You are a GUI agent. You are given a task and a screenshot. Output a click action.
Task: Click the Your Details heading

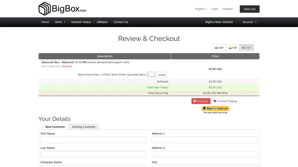point(55,119)
